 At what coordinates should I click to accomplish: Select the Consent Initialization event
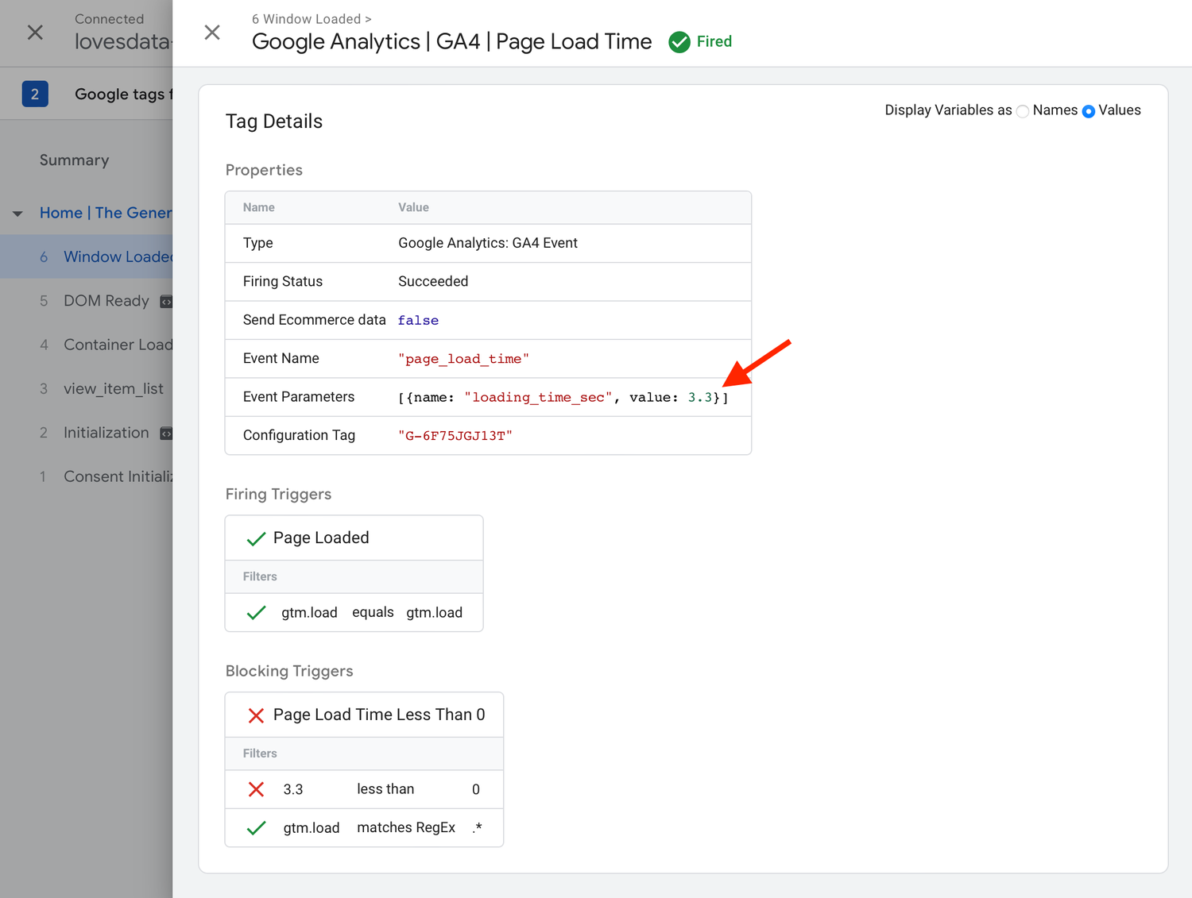[x=117, y=476]
